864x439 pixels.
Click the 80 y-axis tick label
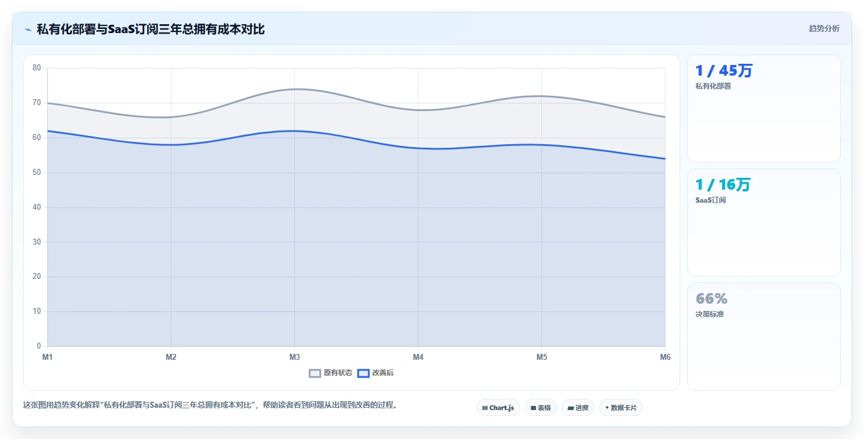pos(37,68)
